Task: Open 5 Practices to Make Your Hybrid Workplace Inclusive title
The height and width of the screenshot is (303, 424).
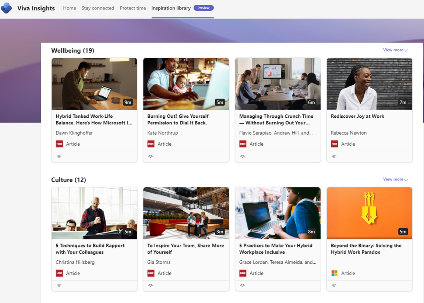Action: point(276,249)
